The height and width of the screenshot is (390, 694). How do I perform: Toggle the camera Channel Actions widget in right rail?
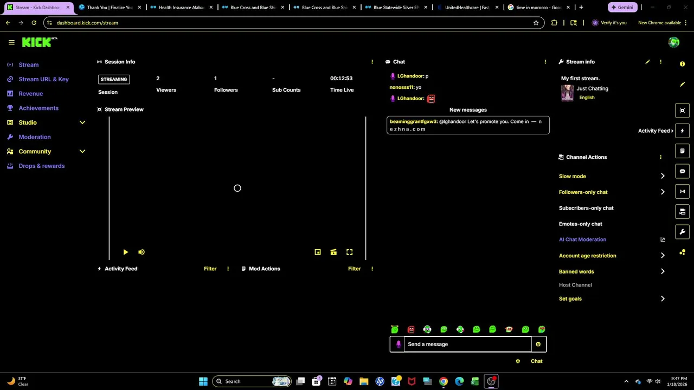pyautogui.click(x=683, y=212)
